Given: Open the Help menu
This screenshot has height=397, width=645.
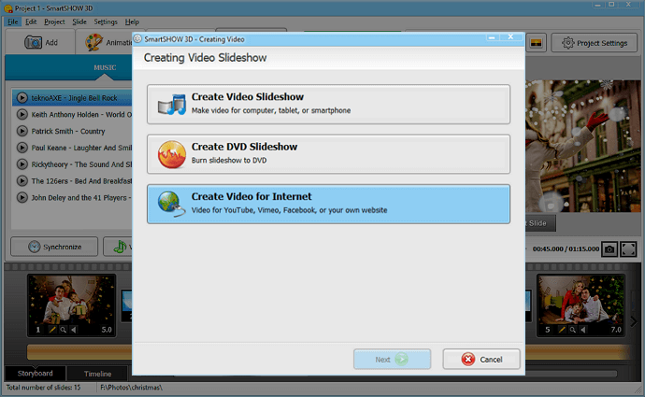Looking at the screenshot, I should [132, 21].
